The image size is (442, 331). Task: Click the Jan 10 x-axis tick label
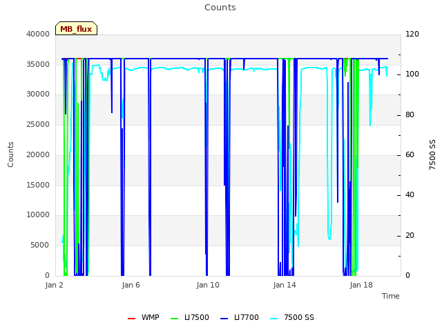point(208,285)
